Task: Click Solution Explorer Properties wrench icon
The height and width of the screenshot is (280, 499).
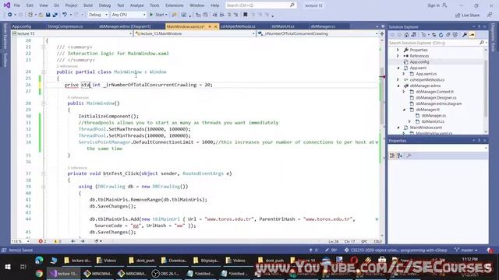Action: pos(465,35)
